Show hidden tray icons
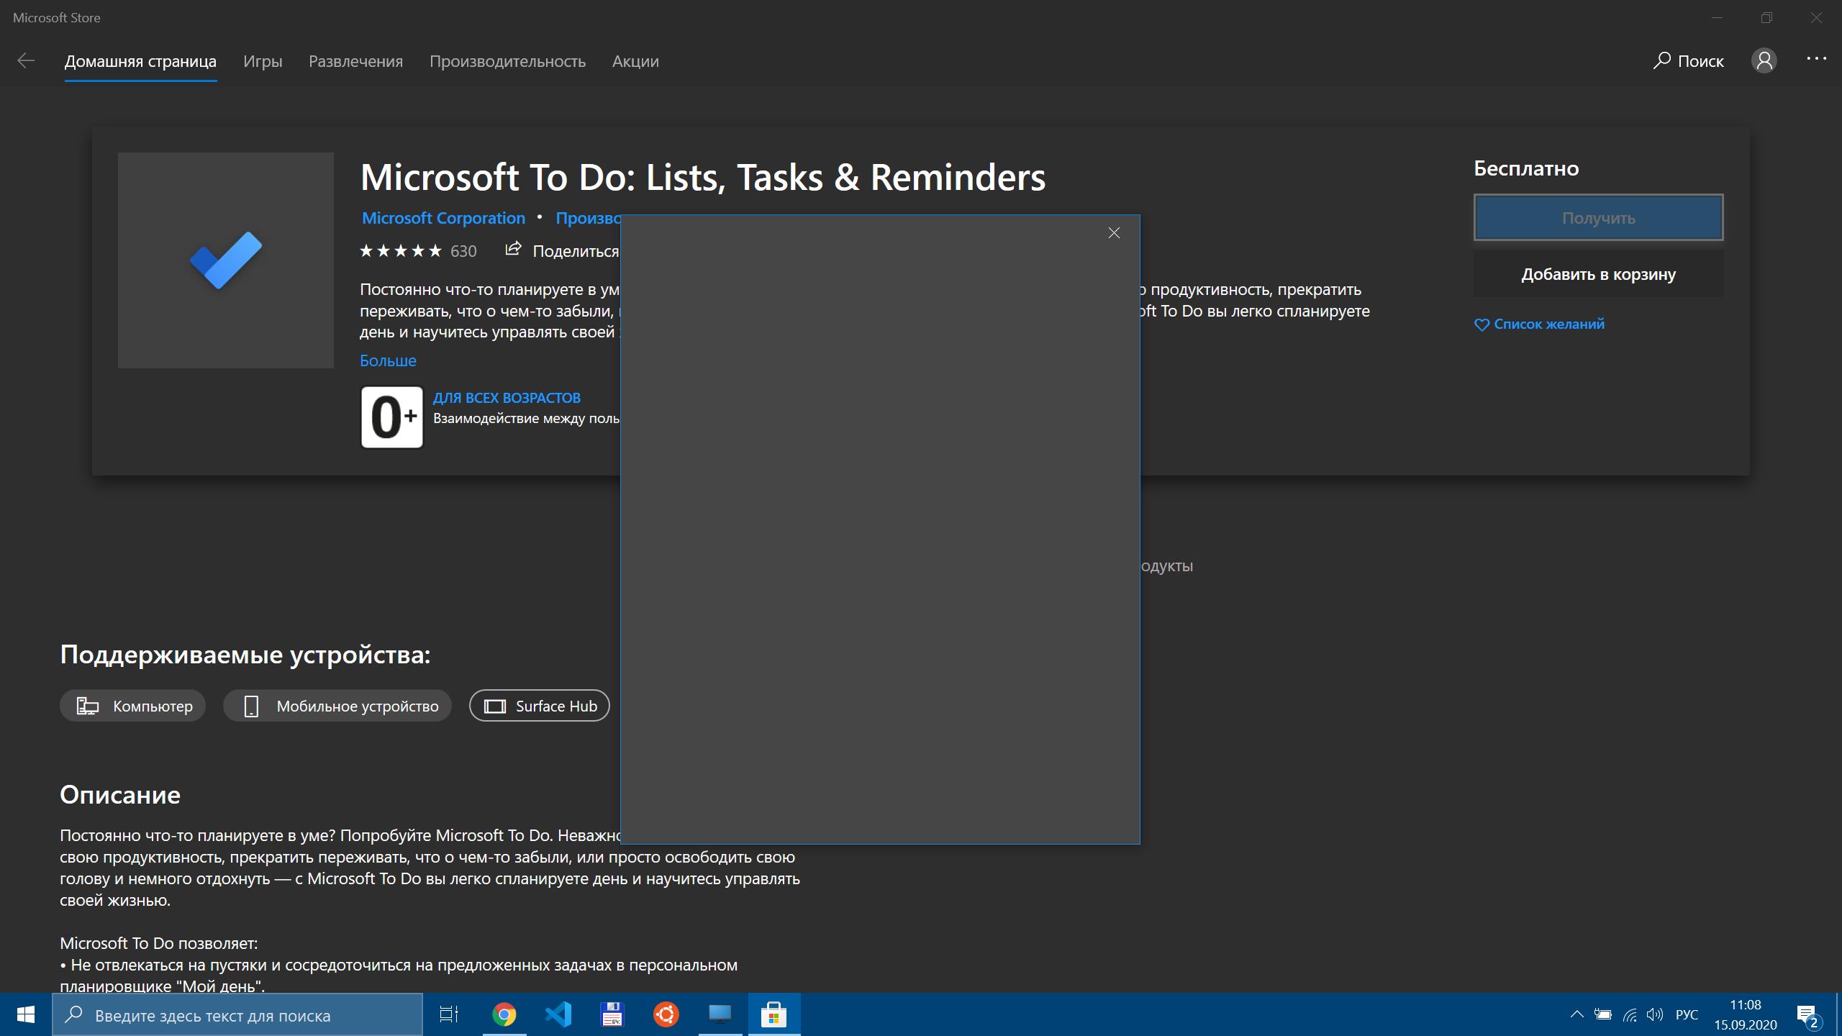Screen dimensions: 1842x1036 coord(1576,1015)
